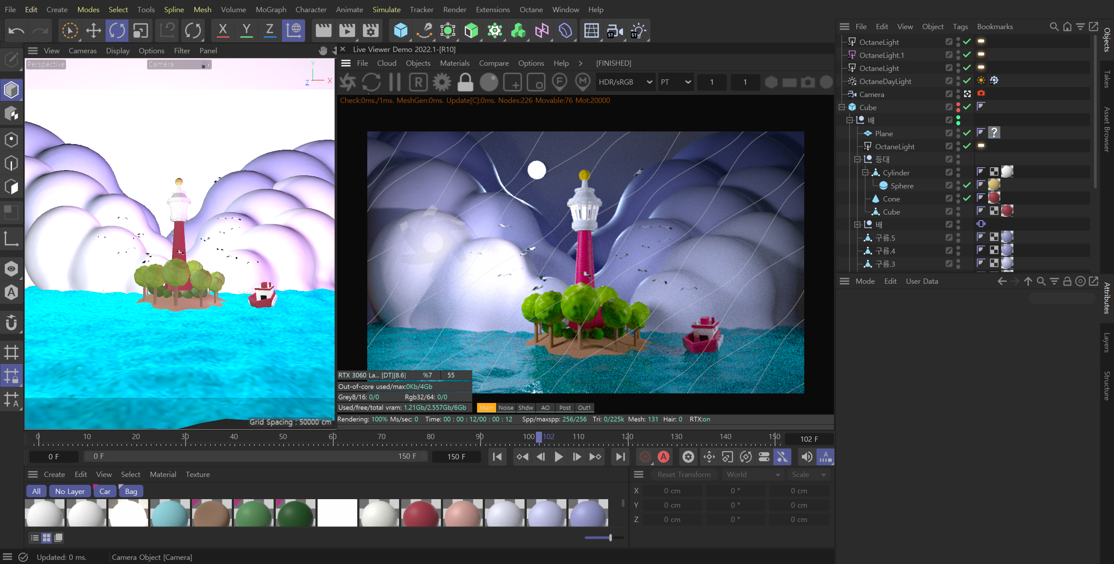The width and height of the screenshot is (1114, 564).
Task: Click the spline pen tool icon
Action: tap(424, 30)
